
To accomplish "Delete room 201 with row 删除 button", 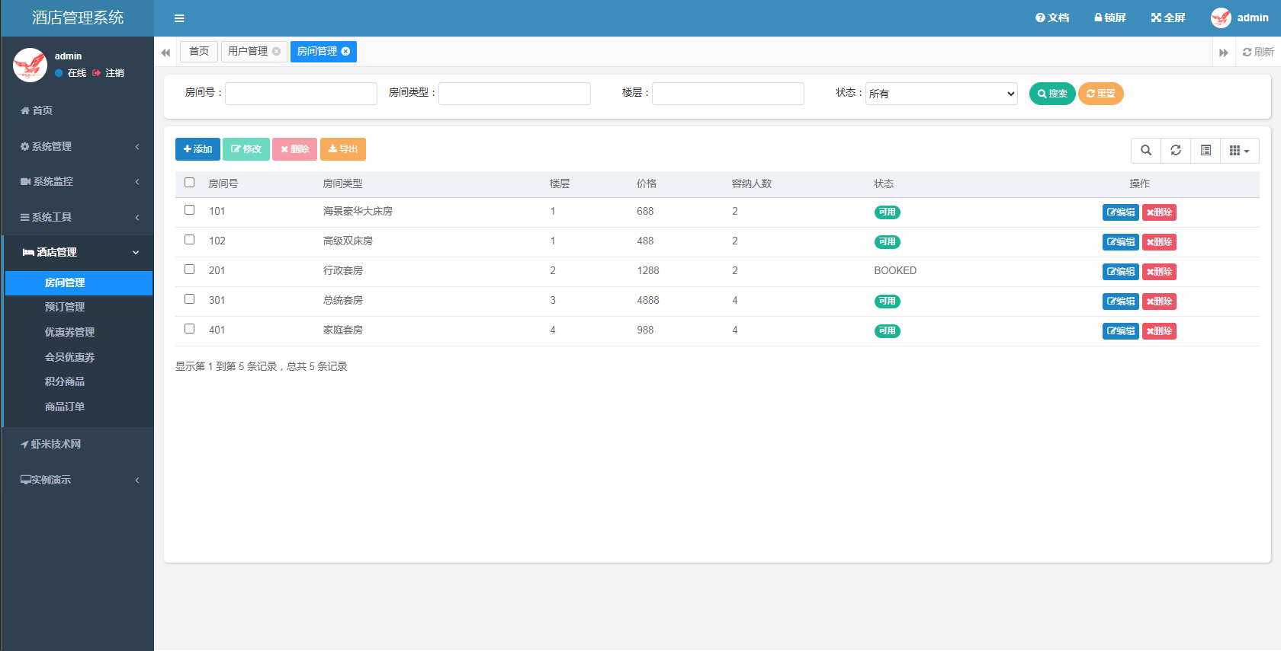I will 1159,272.
